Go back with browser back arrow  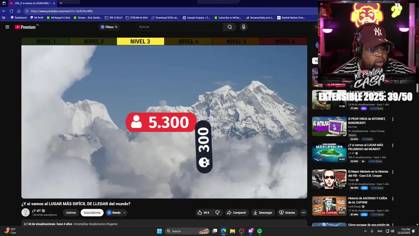click(x=4, y=11)
